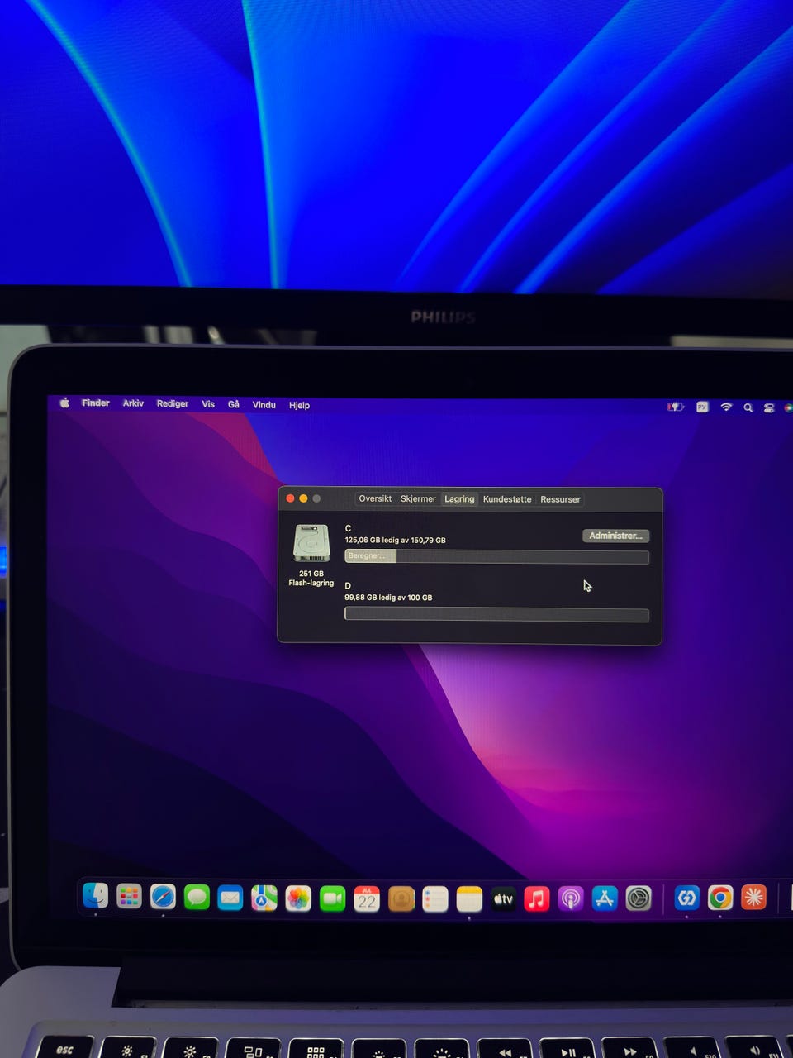This screenshot has height=1058, width=793.
Task: Open System Preferences gear in the Dock
Action: tap(639, 898)
